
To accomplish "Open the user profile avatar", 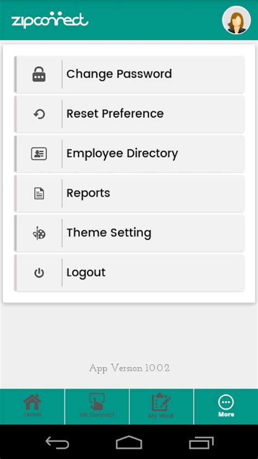I will 236,20.
